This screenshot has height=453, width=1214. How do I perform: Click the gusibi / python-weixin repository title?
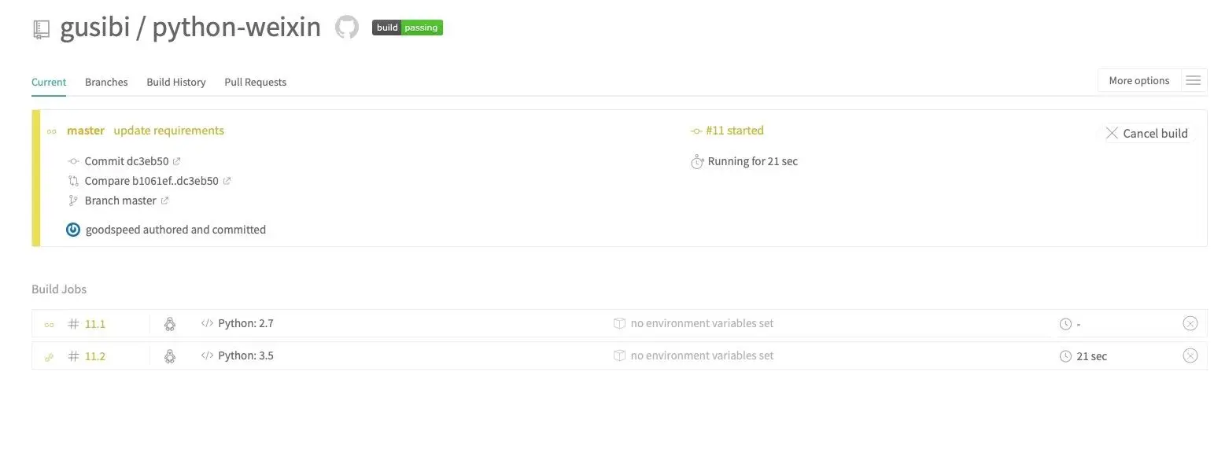190,28
